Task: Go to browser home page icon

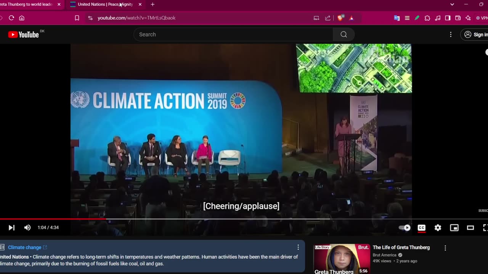Action: point(22,18)
